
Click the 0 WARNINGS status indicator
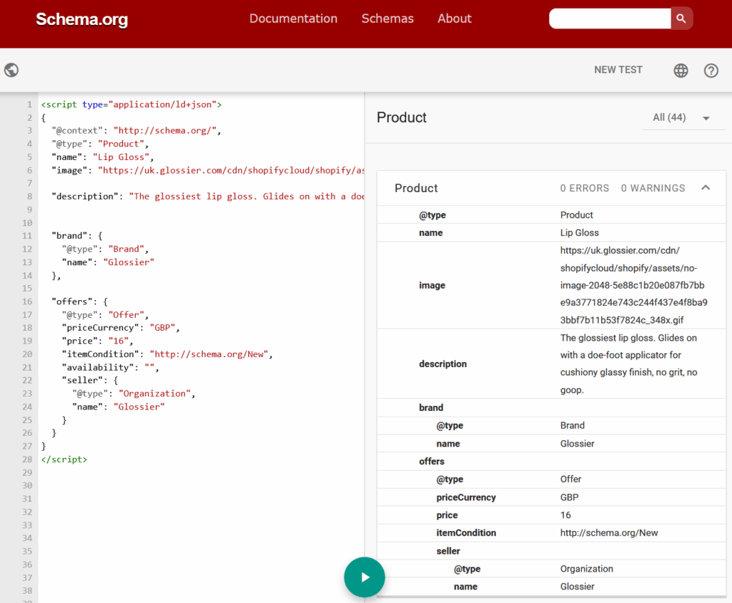coord(653,188)
